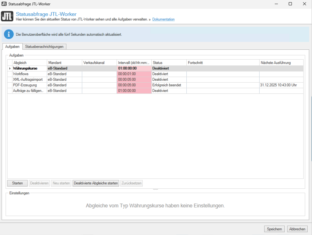
Task: Sort by the Status column header
Action: click(168, 63)
